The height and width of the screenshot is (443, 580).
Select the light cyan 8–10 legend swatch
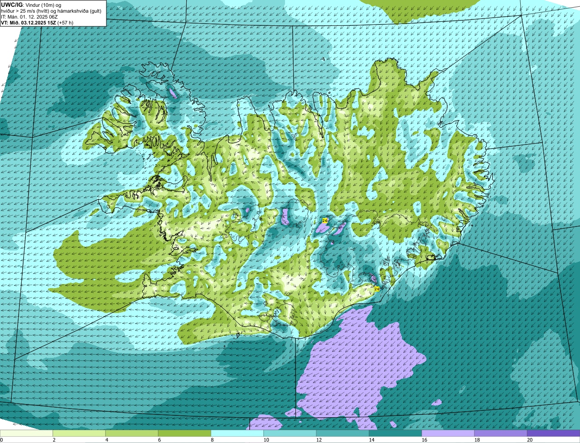[237, 433]
